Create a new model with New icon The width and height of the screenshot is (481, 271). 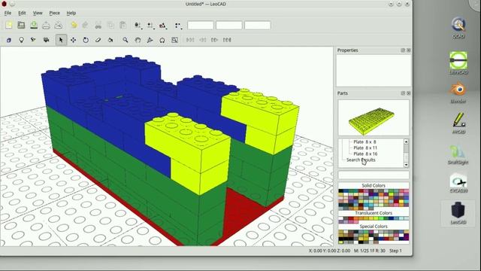pos(8,25)
